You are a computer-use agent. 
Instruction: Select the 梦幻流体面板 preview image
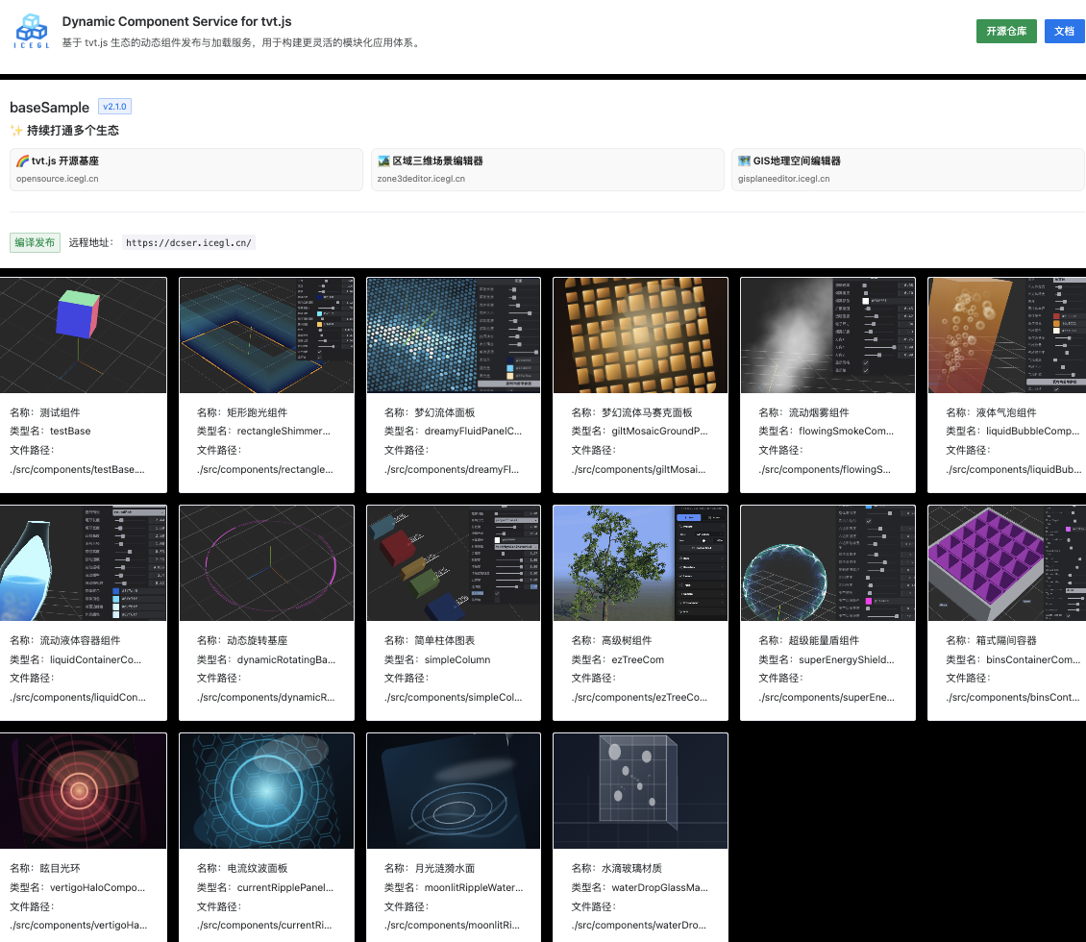(454, 335)
